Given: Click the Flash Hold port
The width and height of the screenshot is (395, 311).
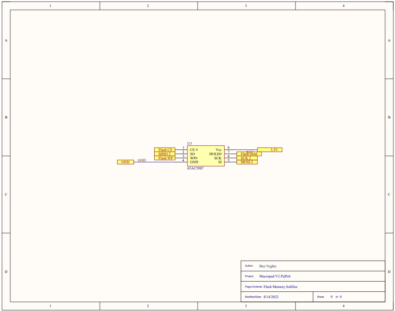Looking at the screenshot, I should click(249, 154).
